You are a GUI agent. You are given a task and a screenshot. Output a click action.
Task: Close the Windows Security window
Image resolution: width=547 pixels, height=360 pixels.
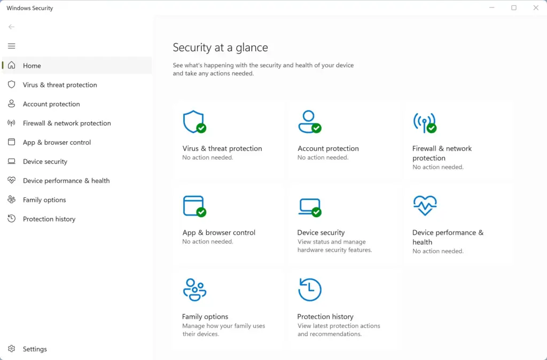click(536, 7)
